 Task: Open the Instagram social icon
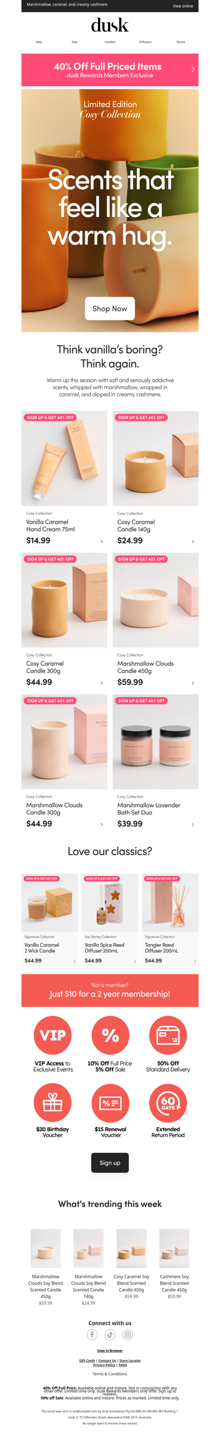[128, 1335]
